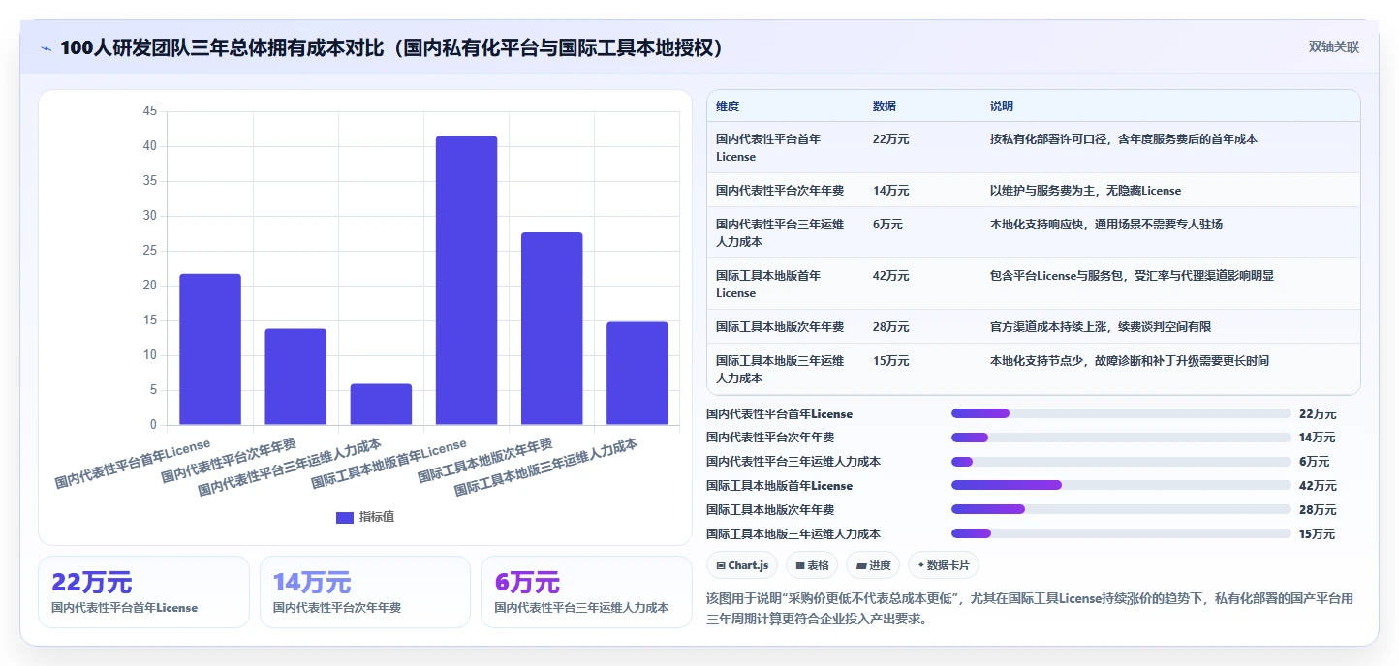Click the 双轴关联 tag in the header
Image resolution: width=1399 pixels, height=666 pixels.
[1334, 47]
